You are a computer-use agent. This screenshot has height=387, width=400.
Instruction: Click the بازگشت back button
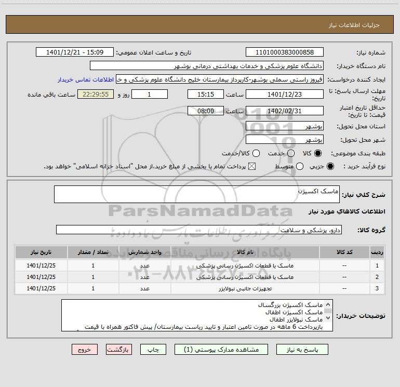point(119,350)
